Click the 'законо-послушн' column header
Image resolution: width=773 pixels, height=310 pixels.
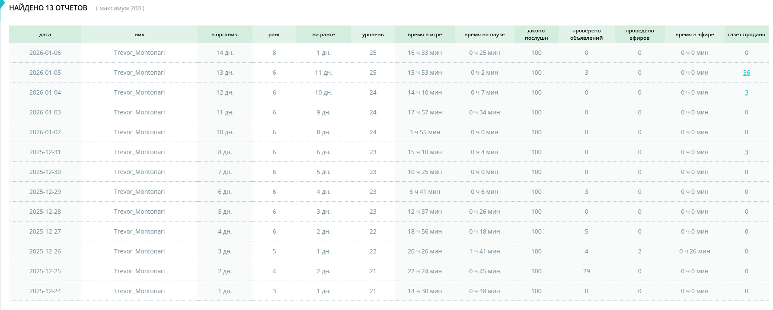click(x=536, y=35)
